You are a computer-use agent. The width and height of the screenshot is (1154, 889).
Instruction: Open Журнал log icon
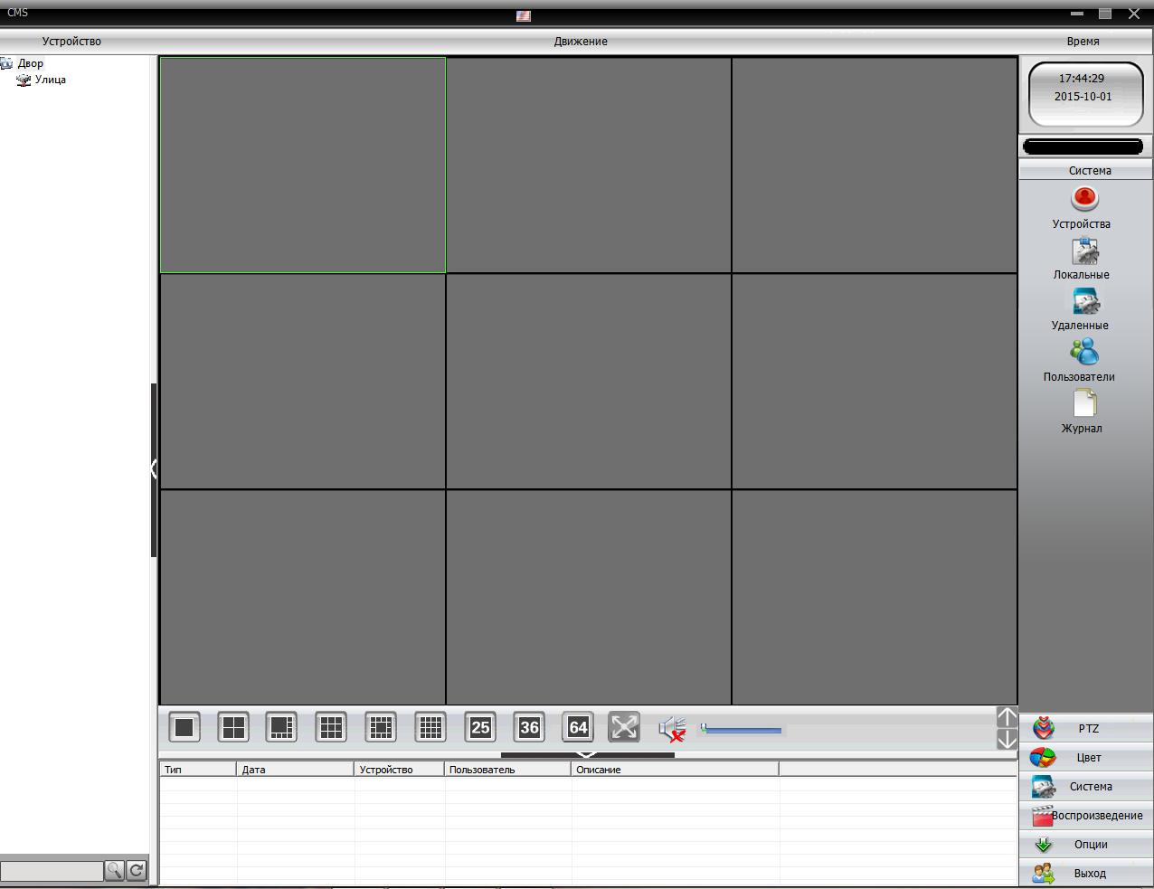point(1084,403)
